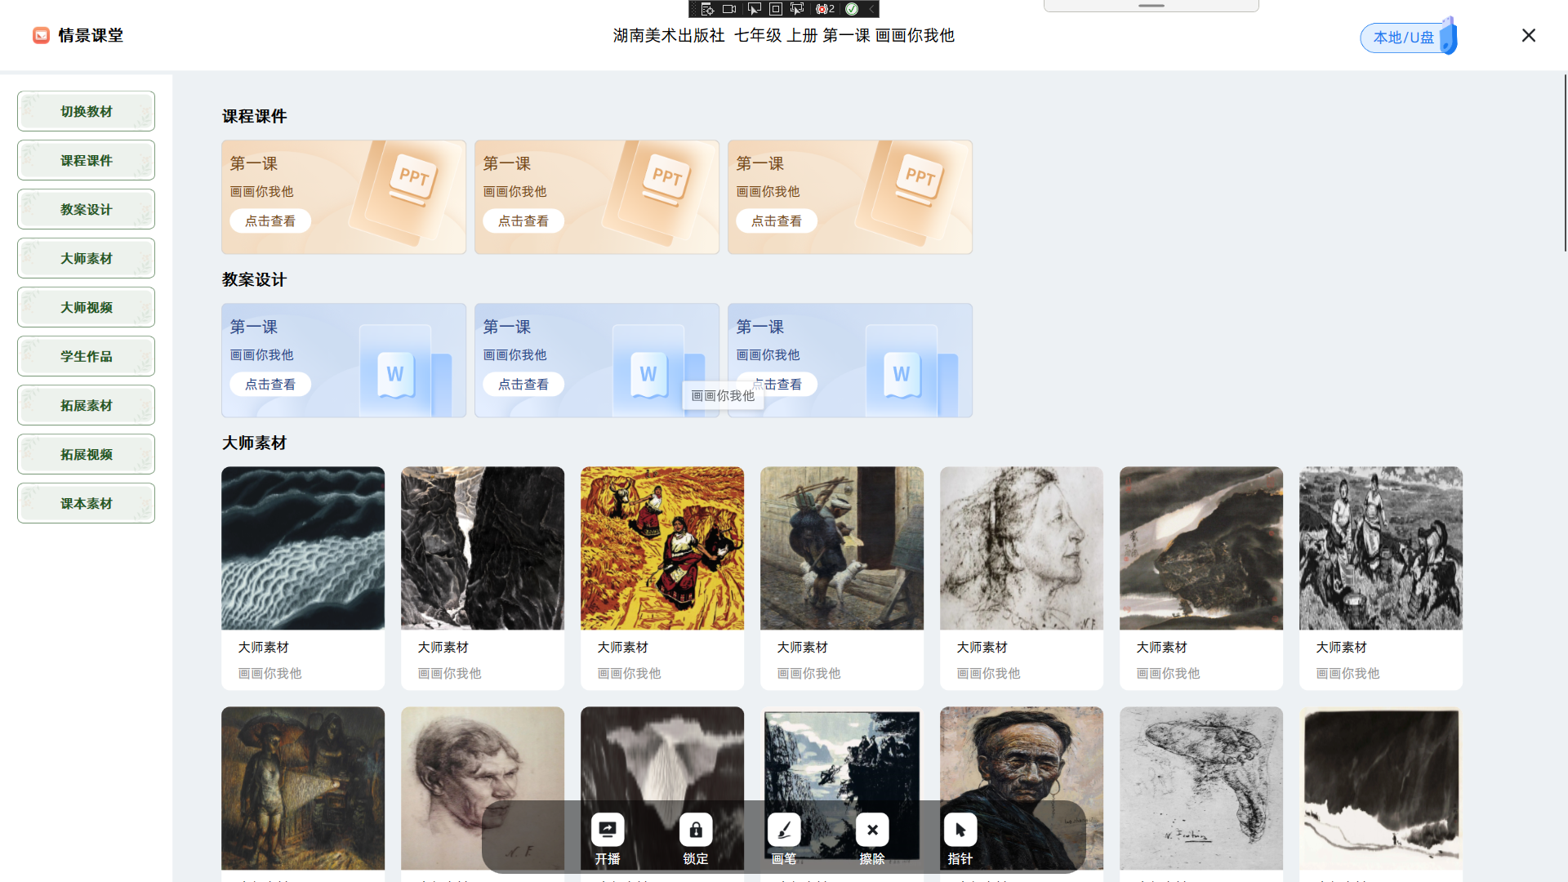Go to the 课程课件 section in the sidebar

(x=86, y=160)
